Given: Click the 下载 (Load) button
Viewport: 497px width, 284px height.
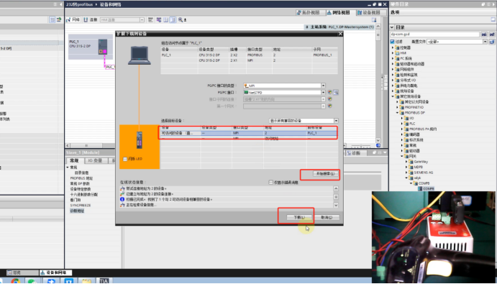Looking at the screenshot, I should point(299,217).
